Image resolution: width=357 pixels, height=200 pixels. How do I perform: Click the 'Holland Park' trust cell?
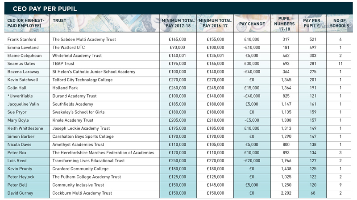click(65, 88)
